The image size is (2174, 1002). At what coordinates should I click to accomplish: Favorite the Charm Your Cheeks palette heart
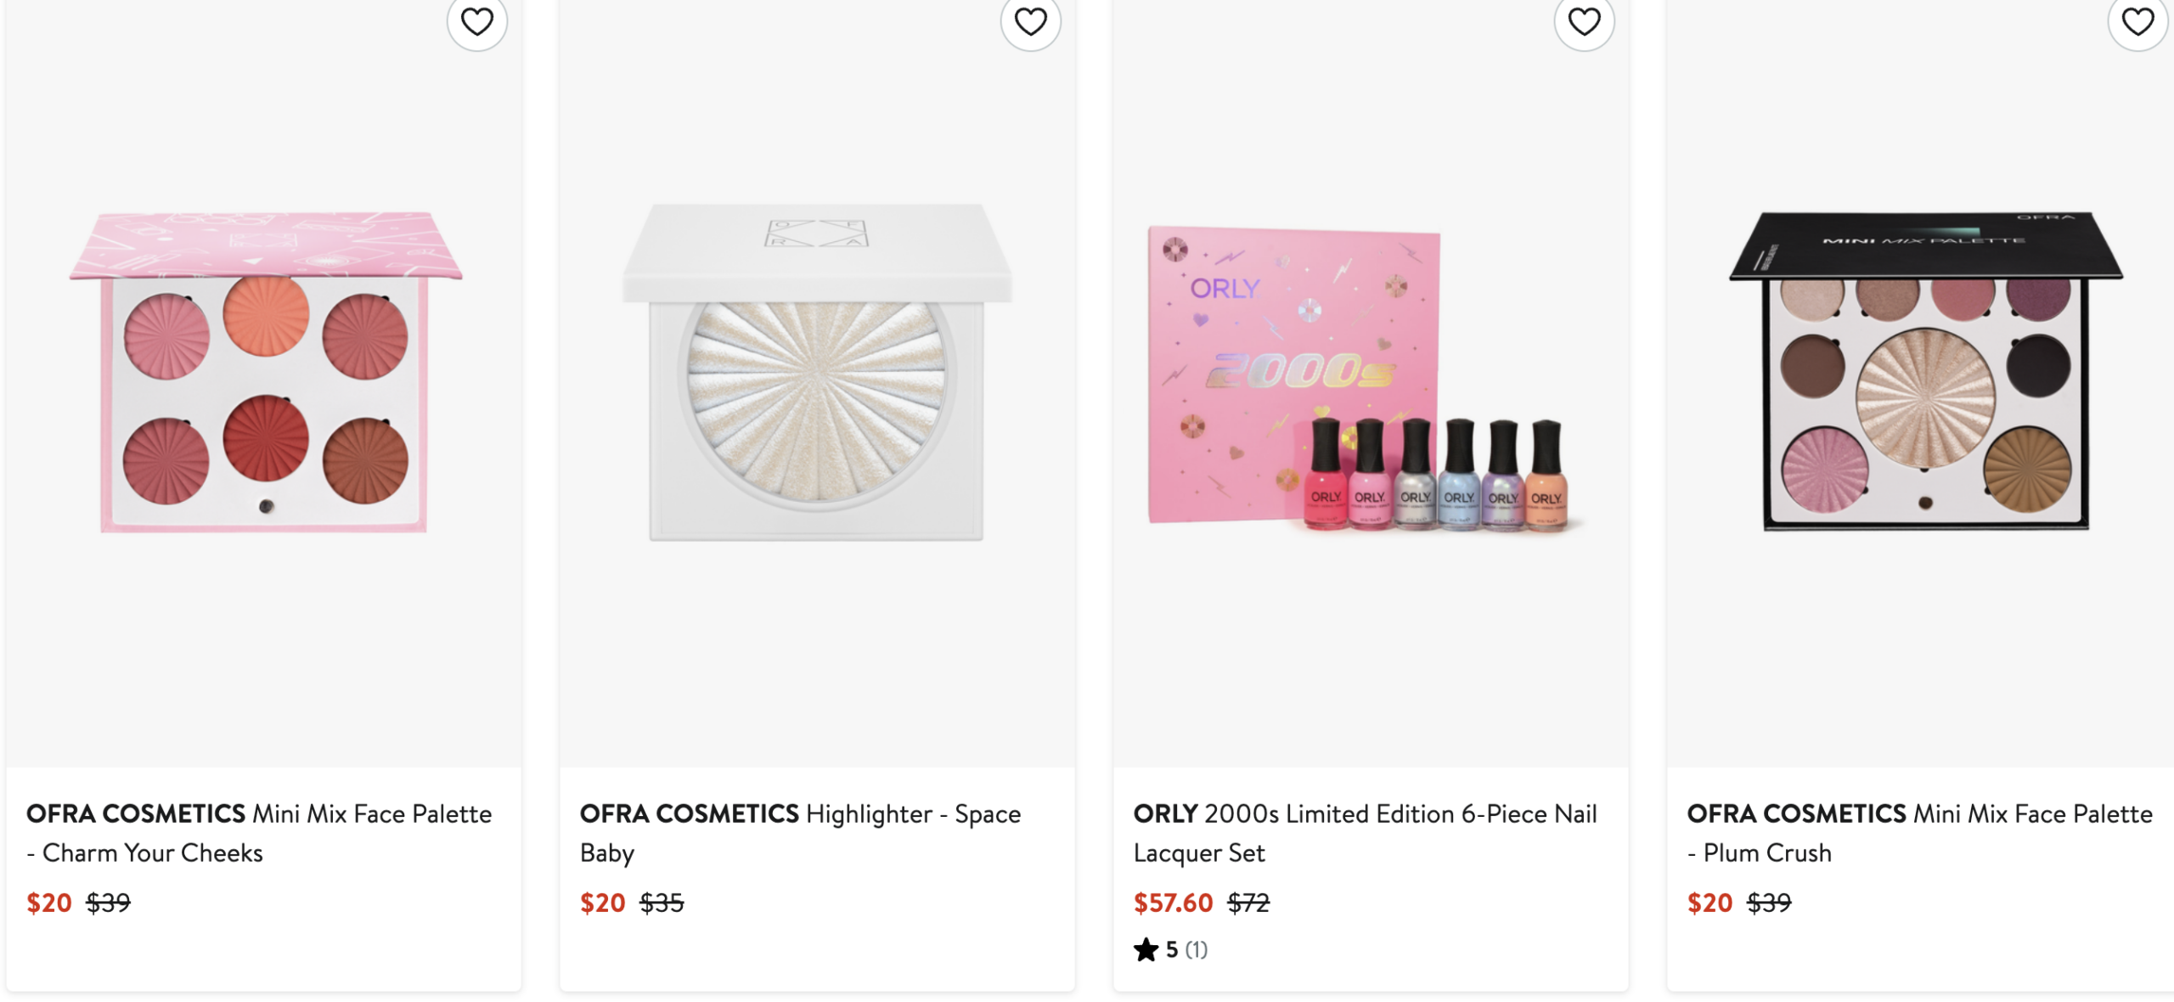477,21
